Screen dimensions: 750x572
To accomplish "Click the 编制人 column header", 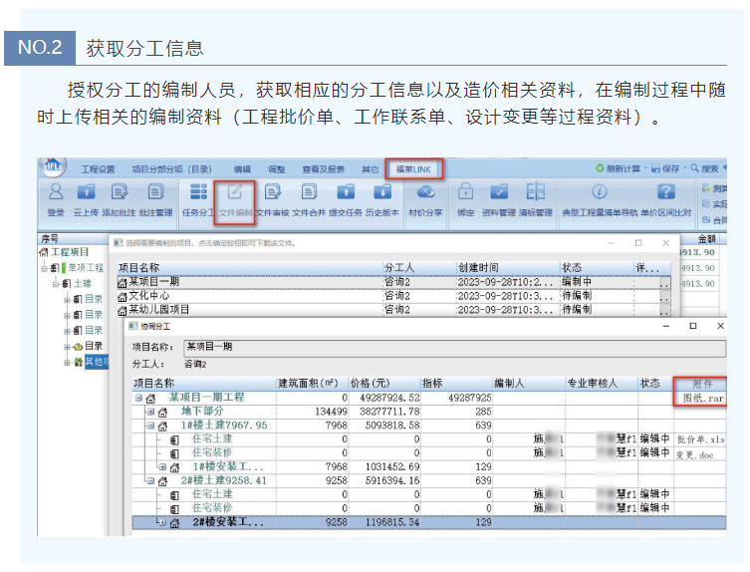I will (529, 384).
